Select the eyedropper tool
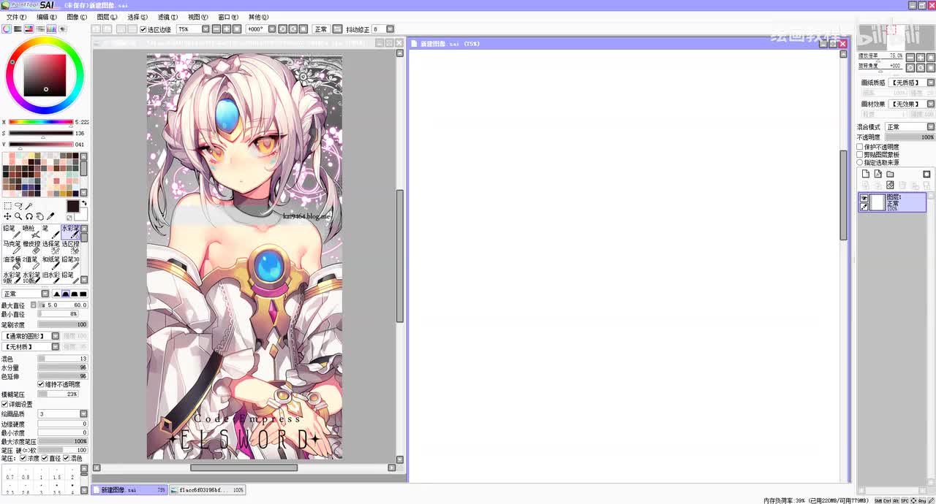 pos(50,216)
